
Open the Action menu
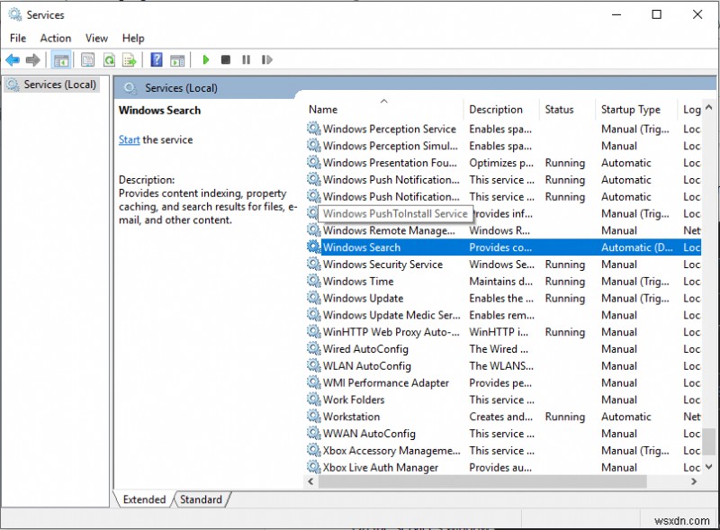(55, 38)
